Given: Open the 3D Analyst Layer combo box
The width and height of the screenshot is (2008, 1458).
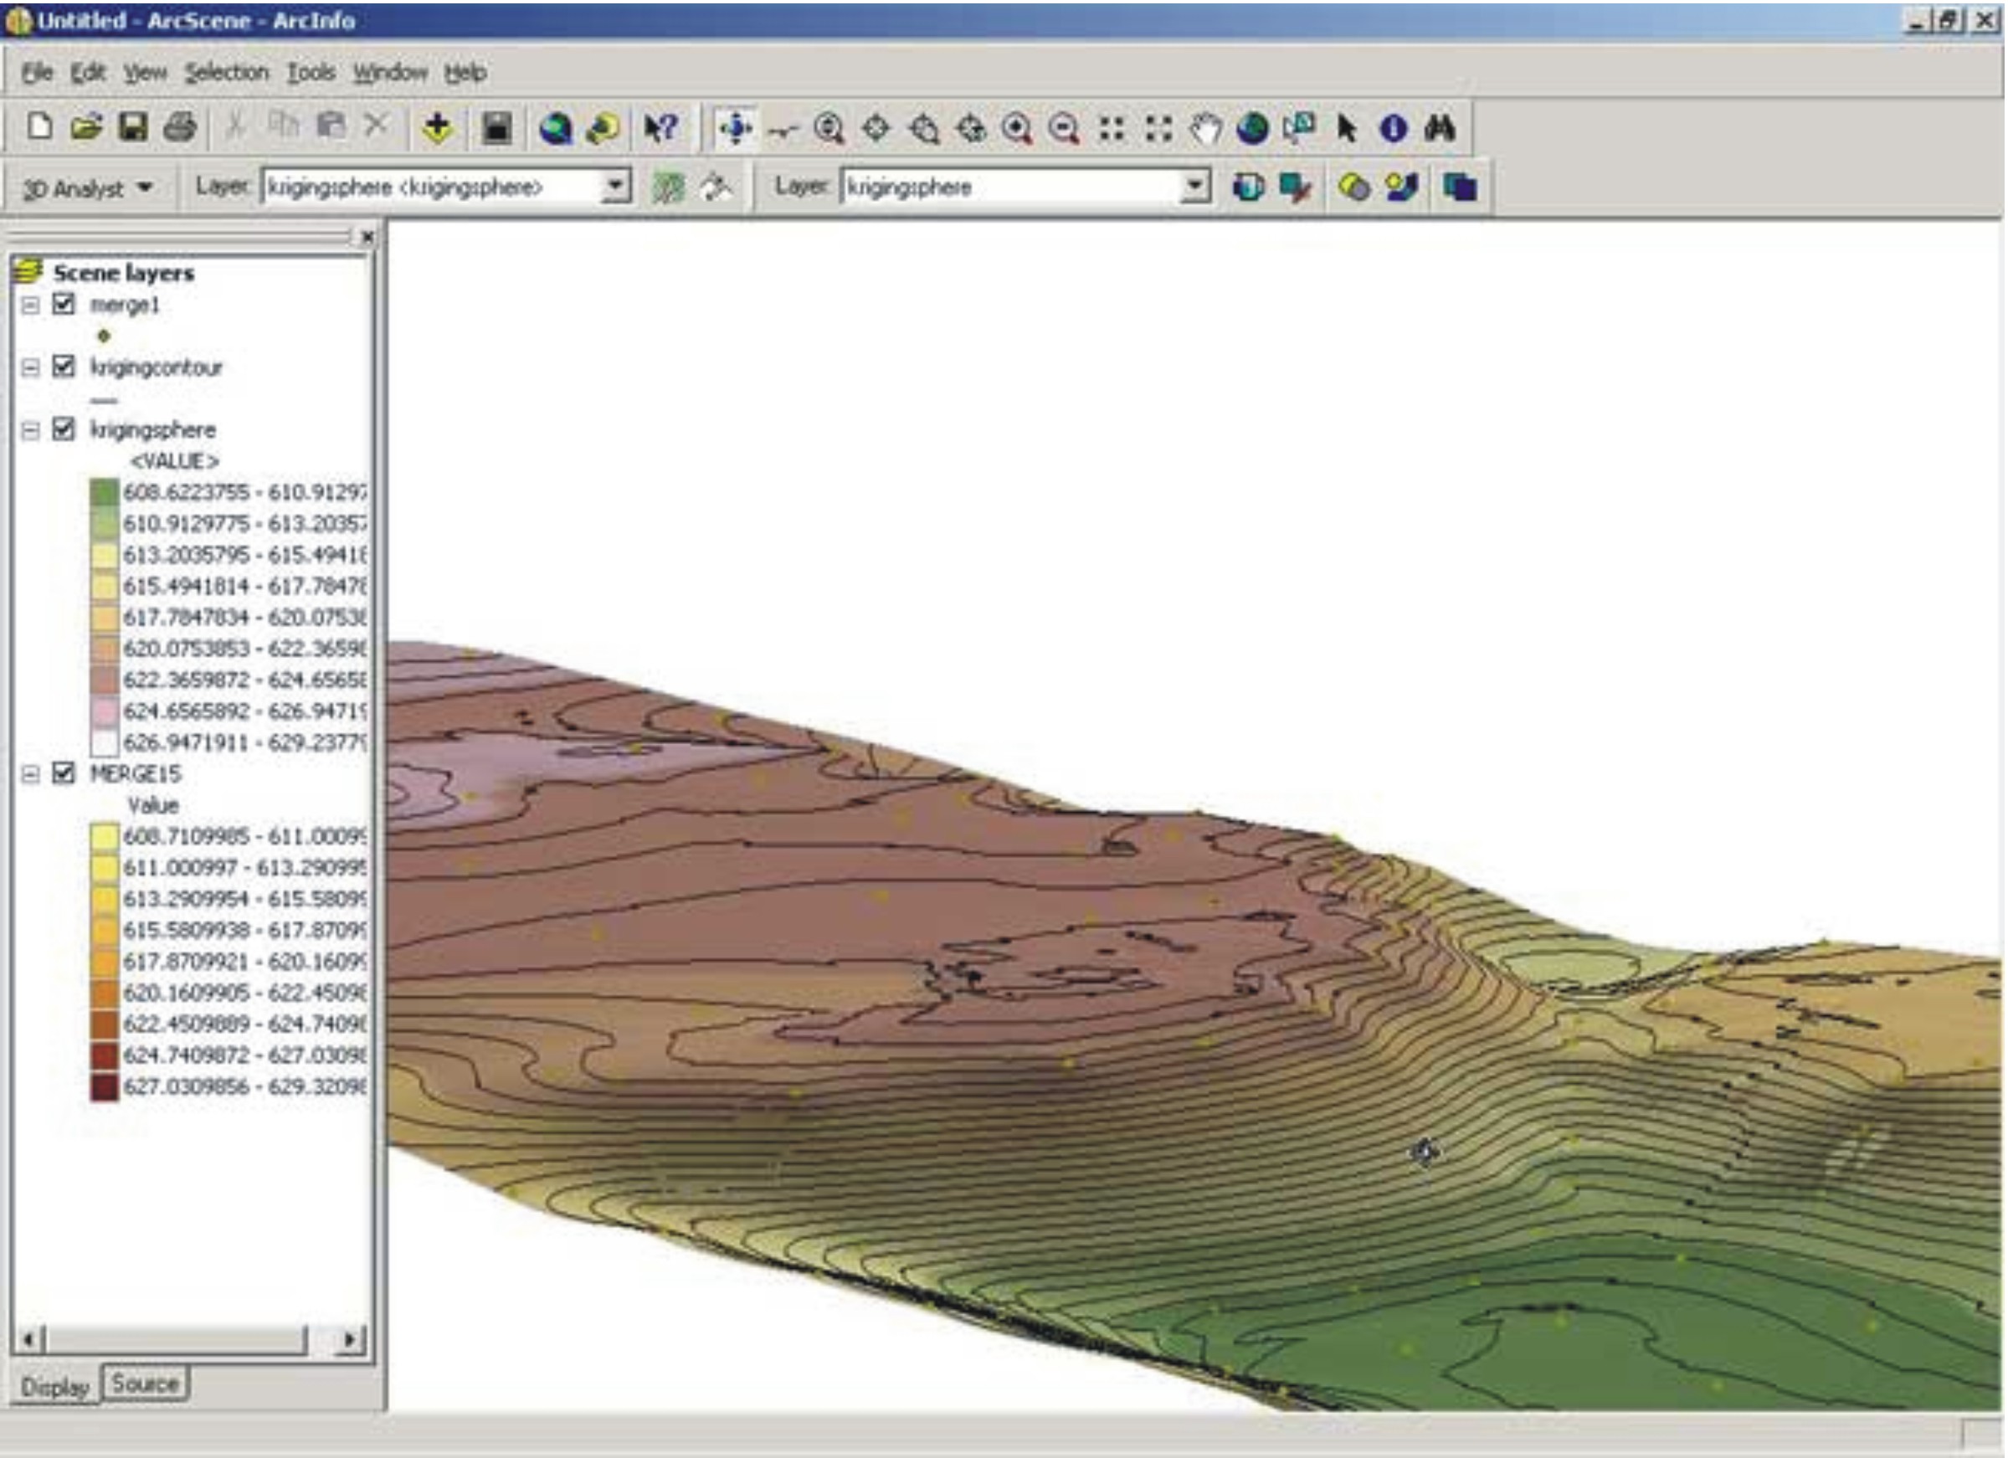Looking at the screenshot, I should pyautogui.click(x=615, y=187).
